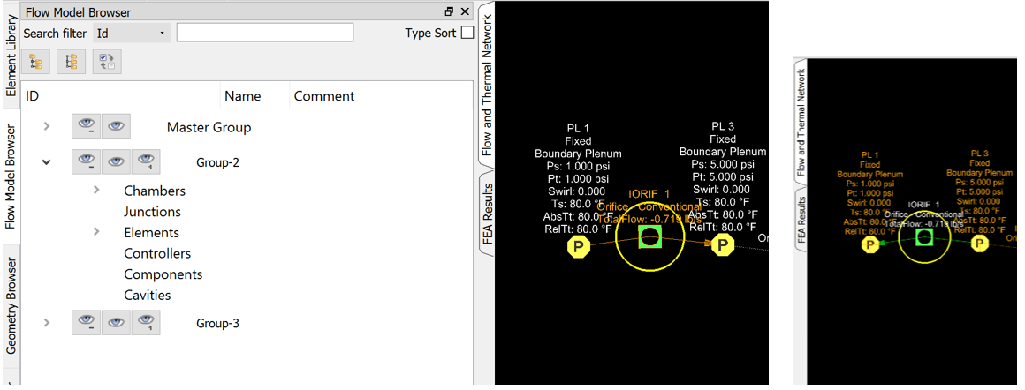Open the Search filter Id dropdown

pos(131,34)
